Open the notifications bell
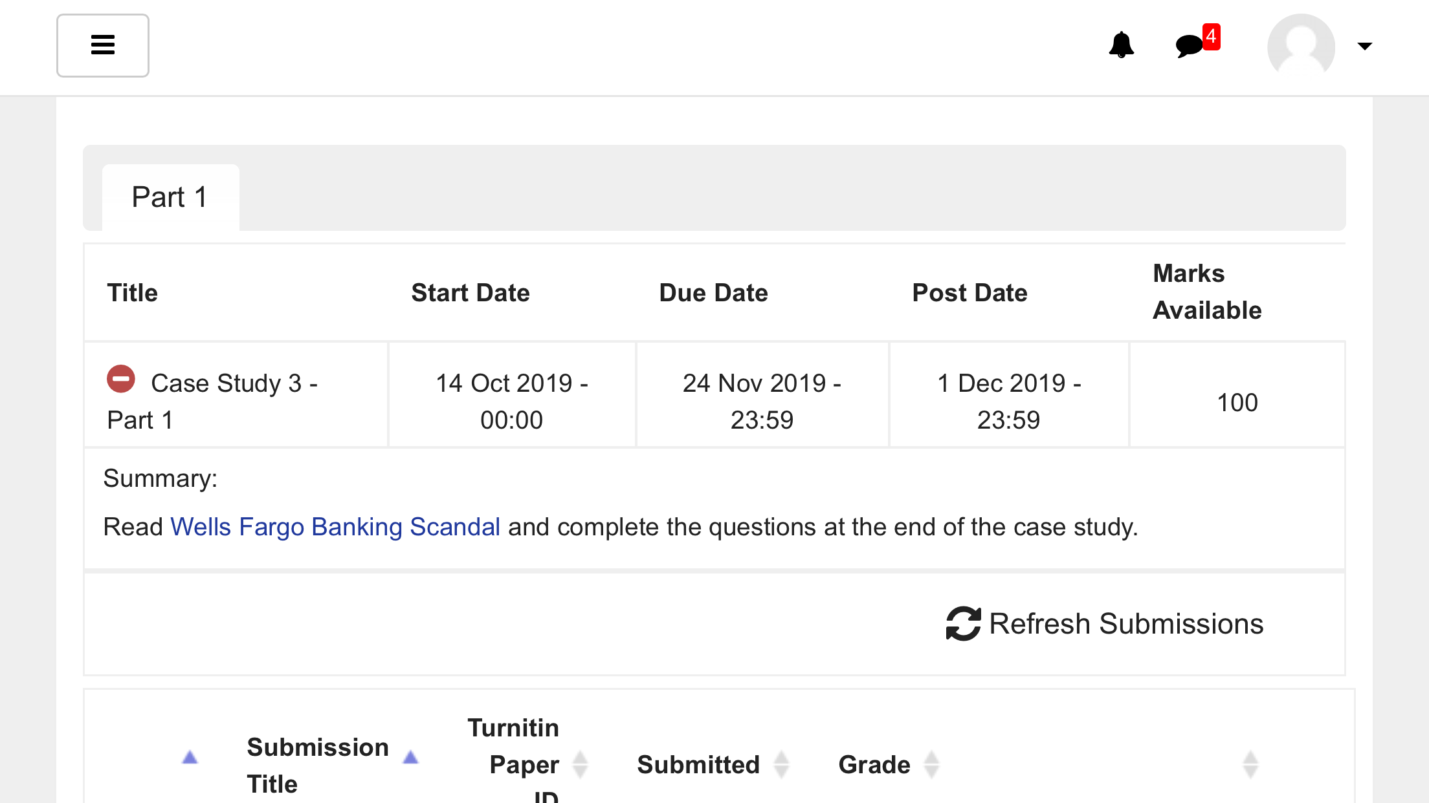 1121,45
